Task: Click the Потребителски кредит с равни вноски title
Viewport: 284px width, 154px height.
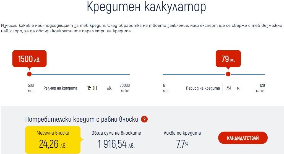Action: click(x=82, y=119)
